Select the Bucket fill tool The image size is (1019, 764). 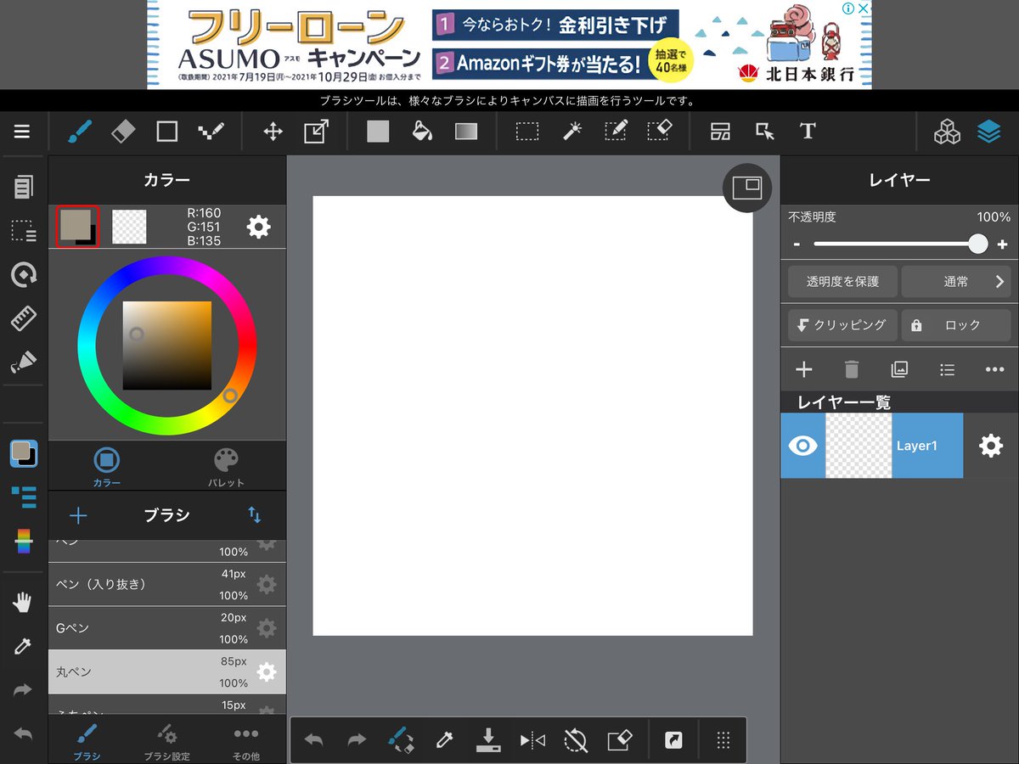[x=422, y=132]
